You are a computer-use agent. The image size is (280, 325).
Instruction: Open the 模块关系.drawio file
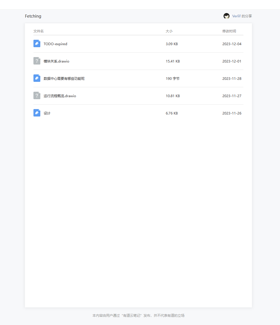click(56, 61)
